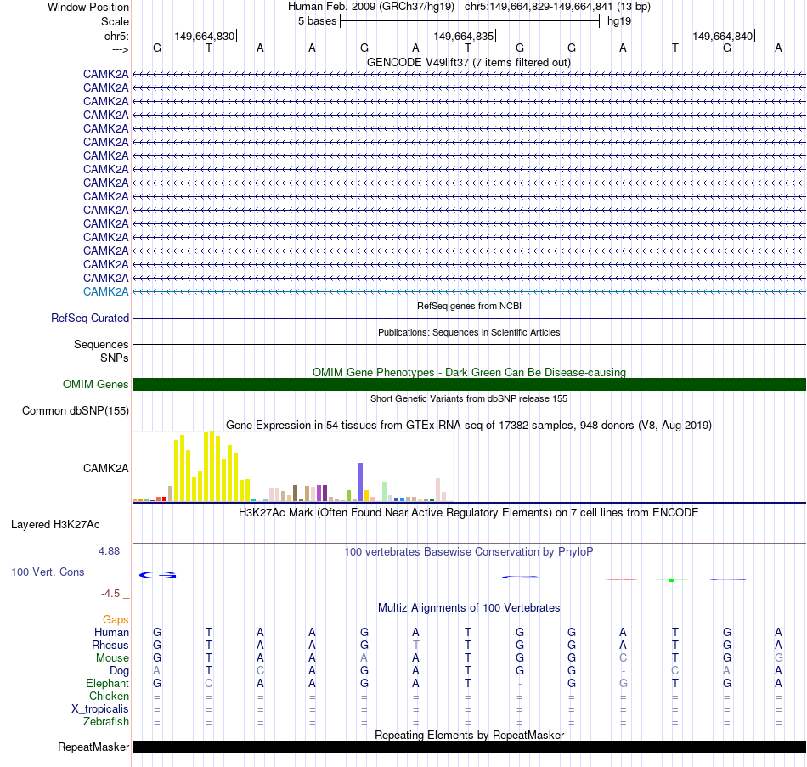The width and height of the screenshot is (807, 767).
Task: Click the light green bar in the GTEx chart
Action: point(385,492)
